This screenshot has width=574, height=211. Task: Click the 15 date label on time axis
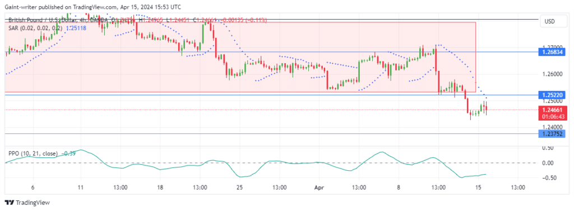pos(479,188)
